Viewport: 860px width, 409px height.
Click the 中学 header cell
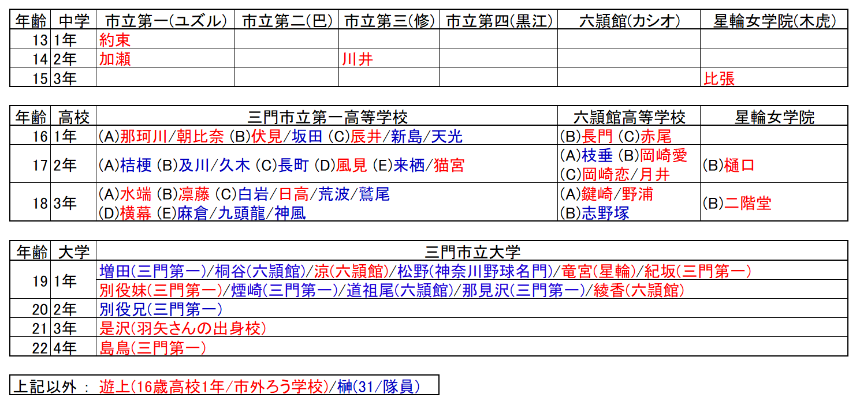click(x=73, y=21)
